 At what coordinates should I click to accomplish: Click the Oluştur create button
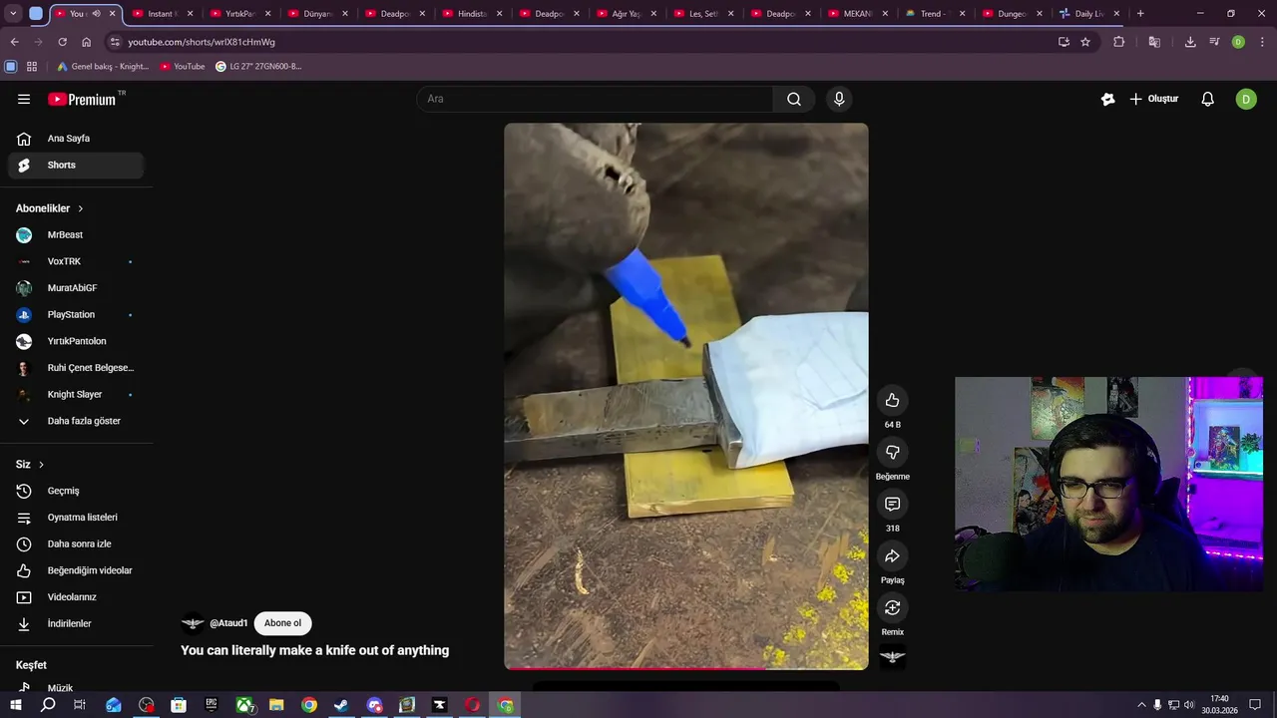coord(1154,99)
